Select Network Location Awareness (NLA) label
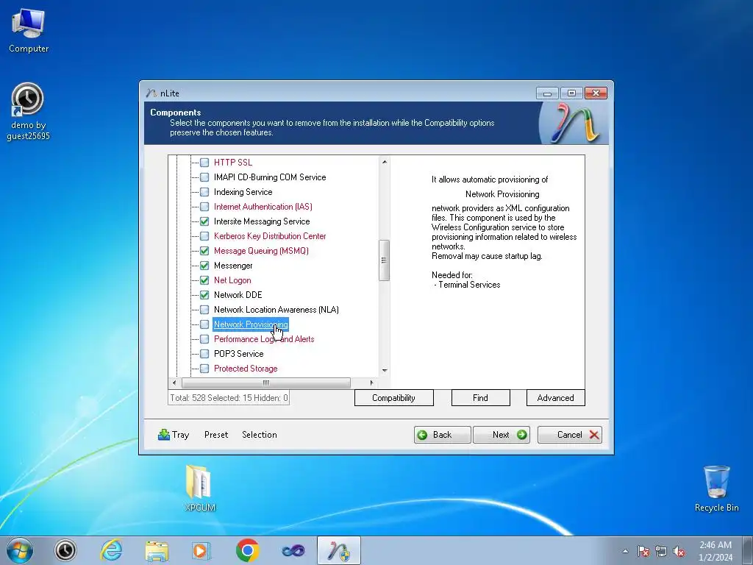753x565 pixels. pos(276,310)
